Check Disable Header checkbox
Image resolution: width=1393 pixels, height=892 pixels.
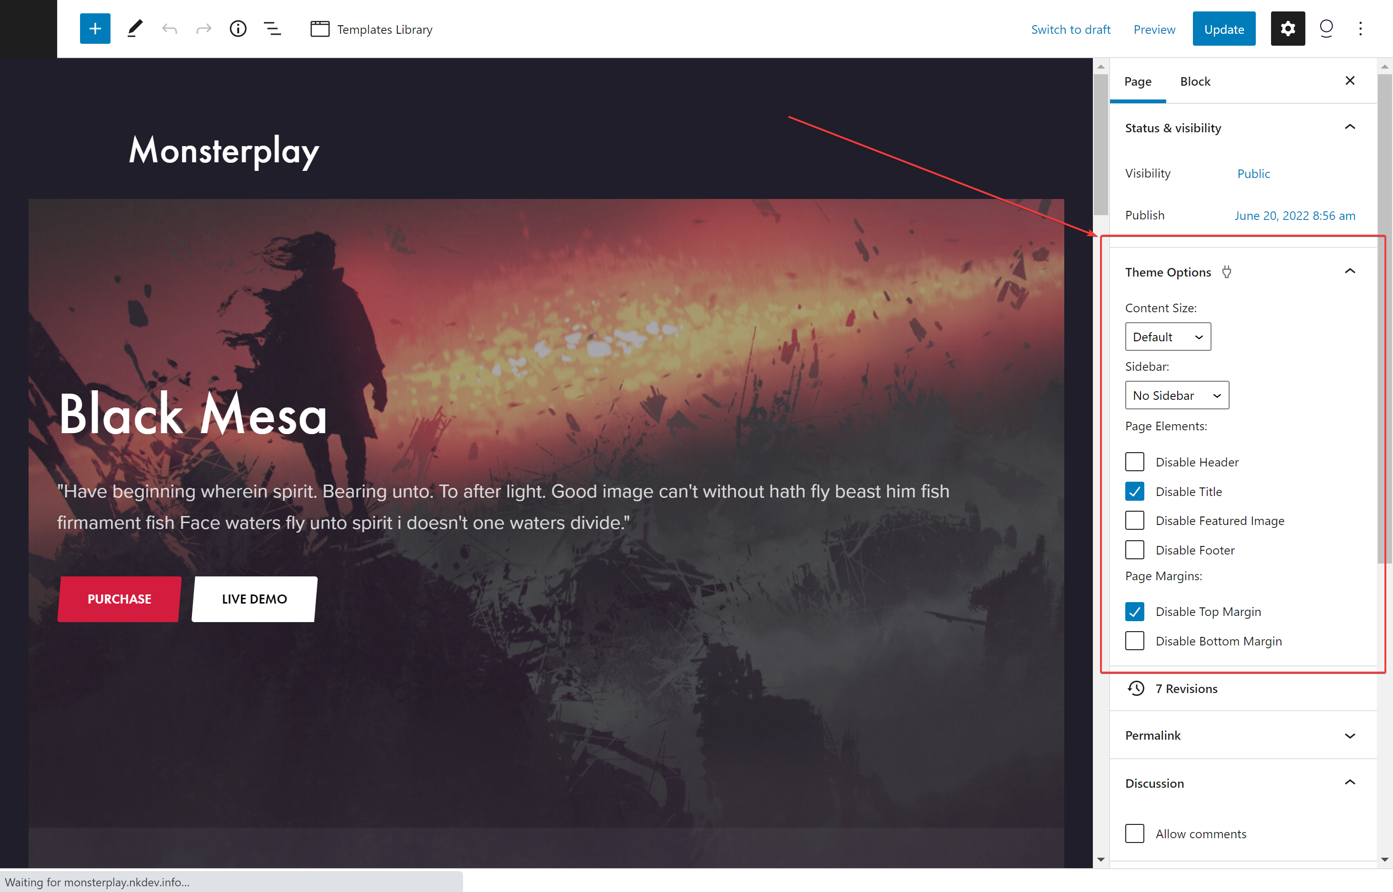click(1134, 462)
